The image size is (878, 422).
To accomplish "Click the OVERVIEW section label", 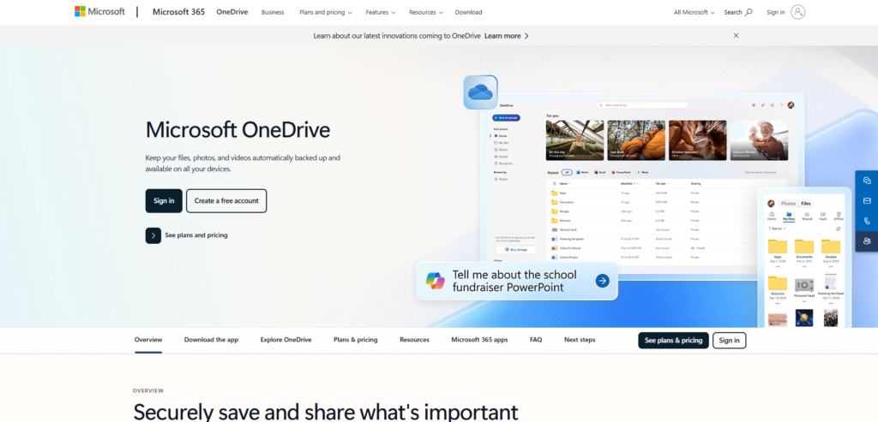I will tap(148, 390).
